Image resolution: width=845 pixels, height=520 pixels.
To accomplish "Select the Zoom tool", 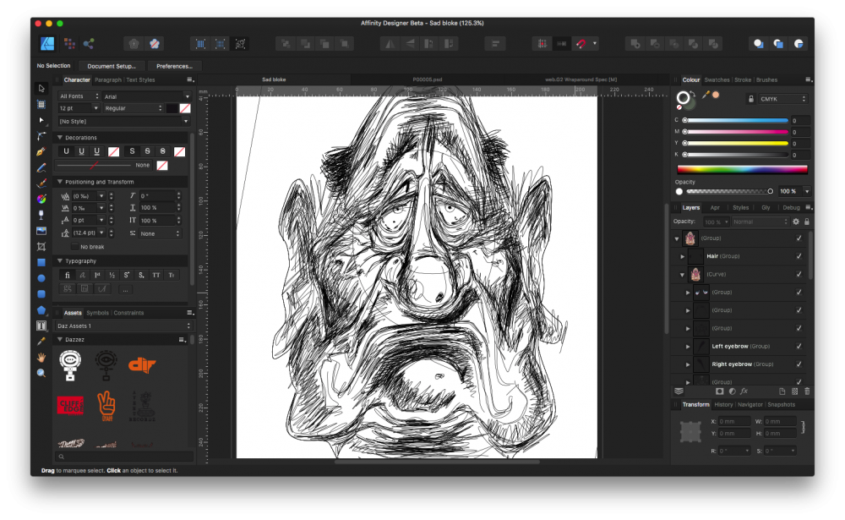I will click(x=41, y=373).
